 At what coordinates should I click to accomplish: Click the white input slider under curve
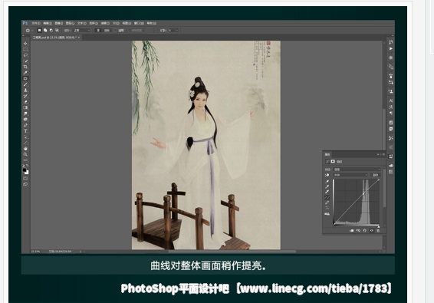click(x=379, y=226)
